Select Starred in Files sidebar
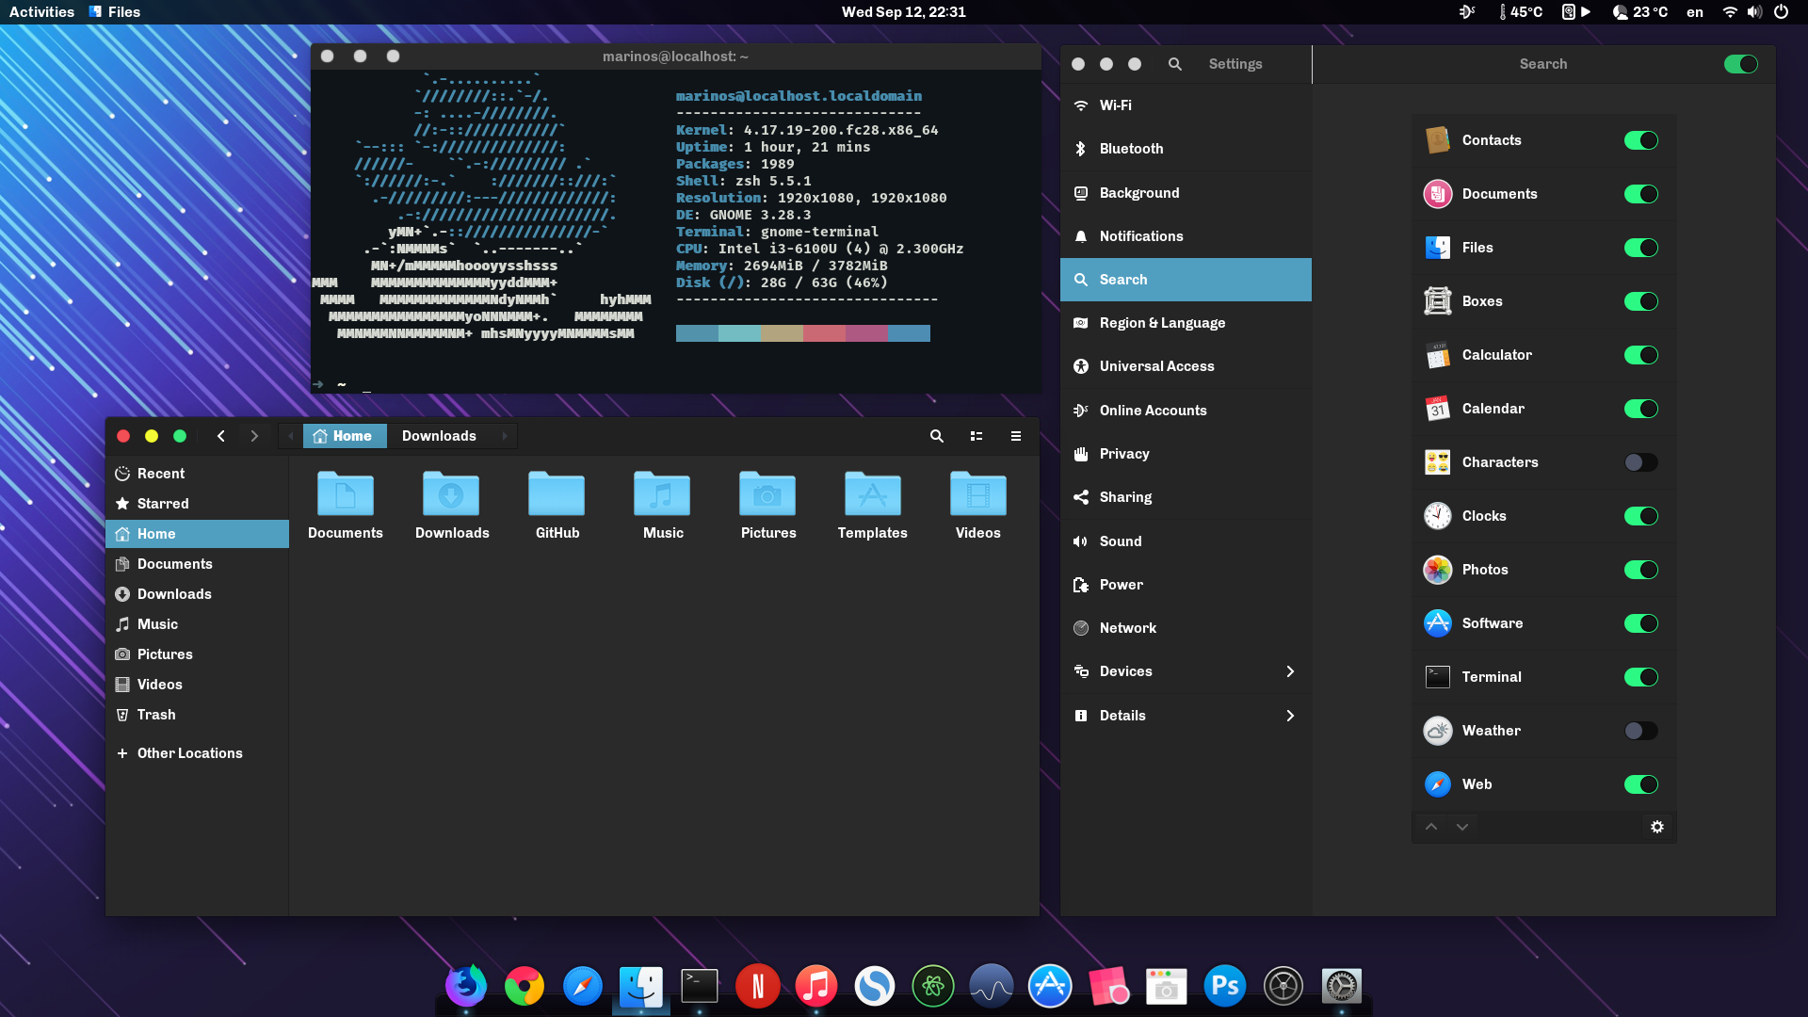 tap(197, 504)
